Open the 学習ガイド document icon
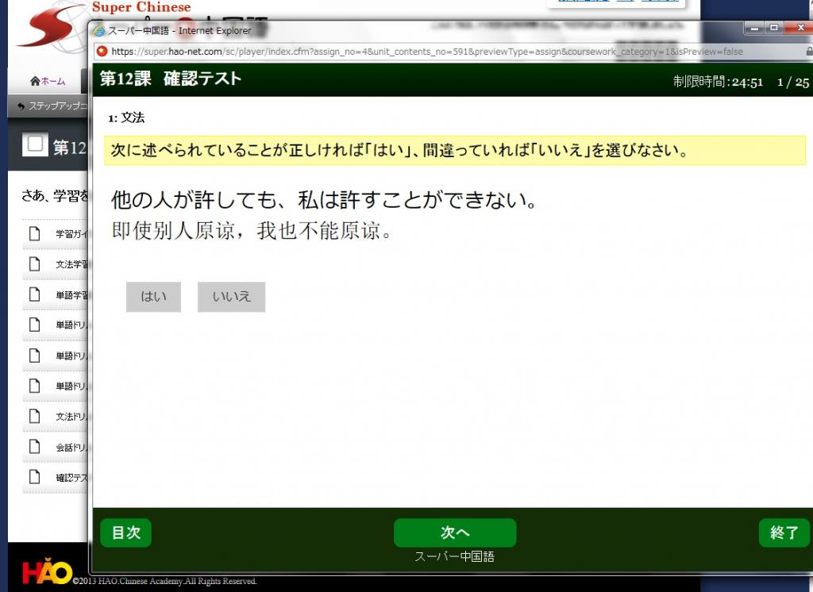Image resolution: width=813 pixels, height=592 pixels. 34,233
